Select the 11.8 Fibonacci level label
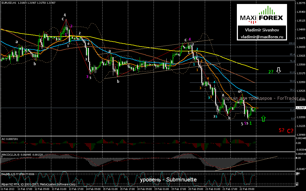The height and width of the screenshot is (191, 306). tap(292, 110)
